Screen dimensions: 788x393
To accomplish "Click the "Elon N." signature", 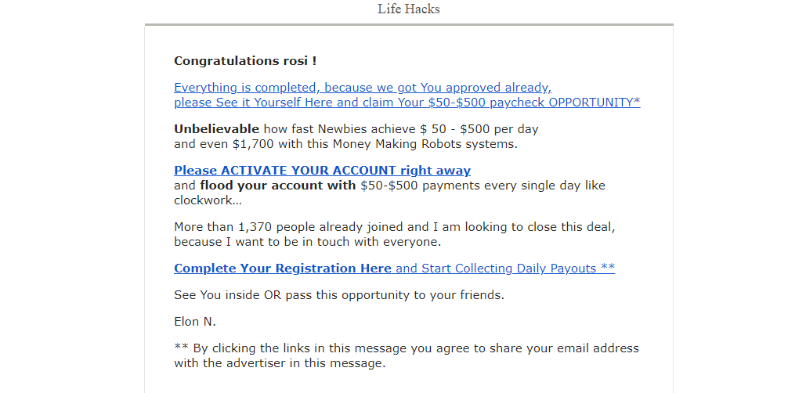I will click(x=195, y=322).
